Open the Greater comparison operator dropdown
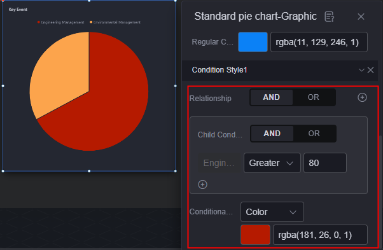Viewport: 383px width, 250px height. click(x=272, y=163)
